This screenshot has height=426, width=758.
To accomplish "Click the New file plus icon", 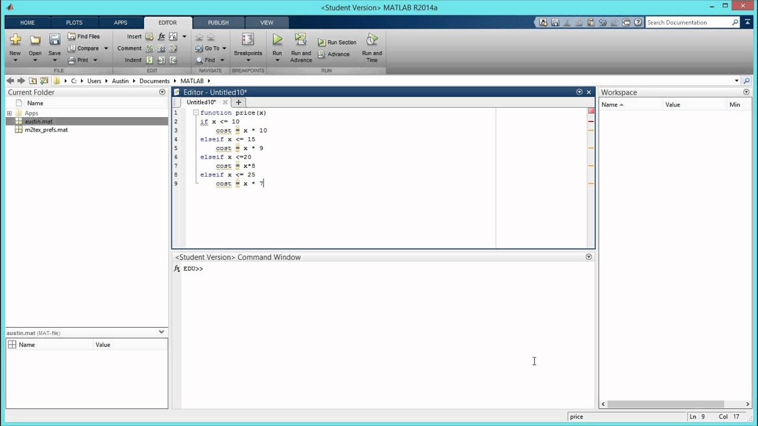I will (15, 40).
